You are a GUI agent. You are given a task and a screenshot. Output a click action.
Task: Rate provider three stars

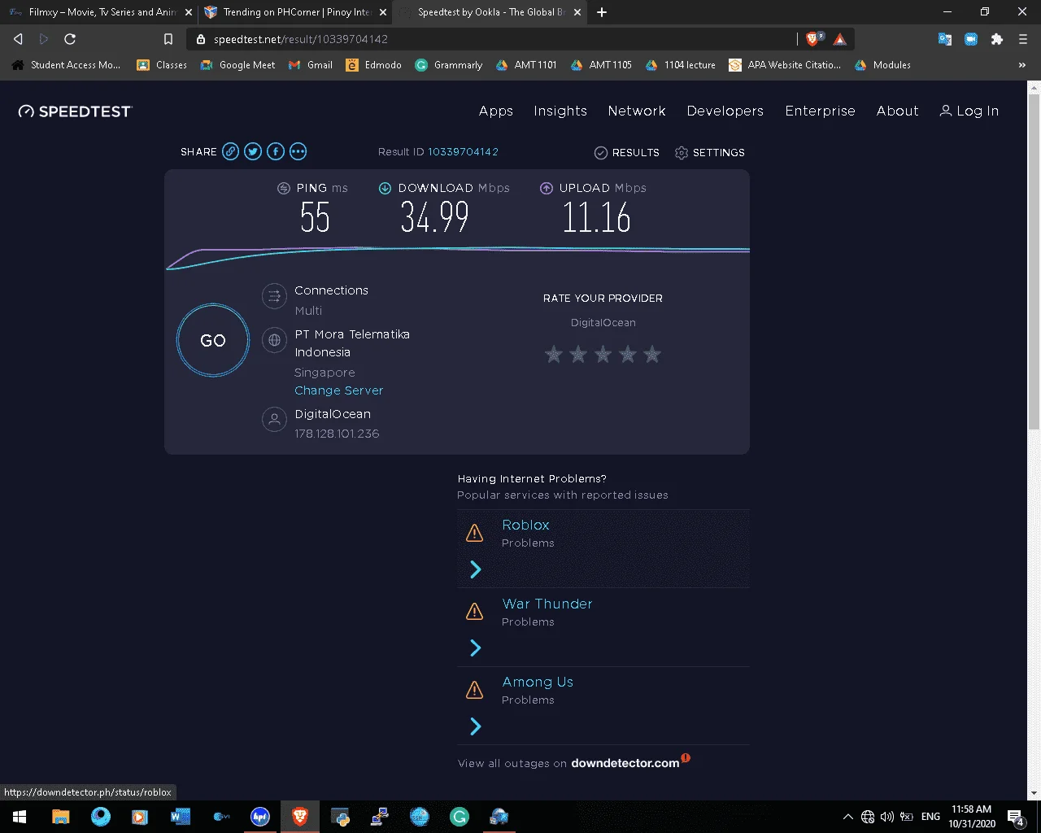(x=603, y=354)
